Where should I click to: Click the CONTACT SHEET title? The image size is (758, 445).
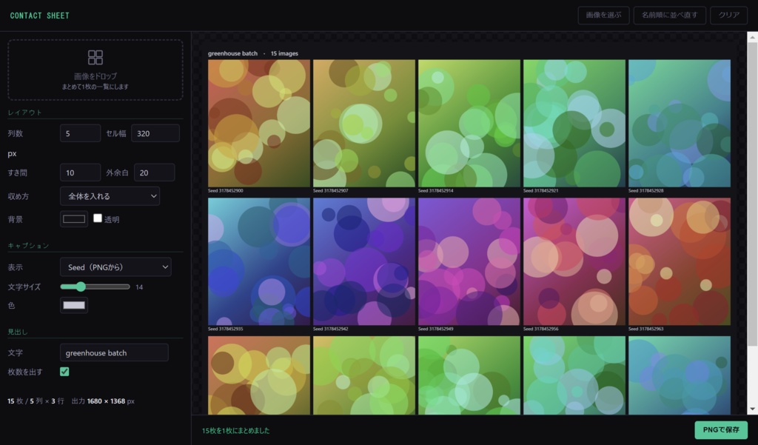click(40, 16)
